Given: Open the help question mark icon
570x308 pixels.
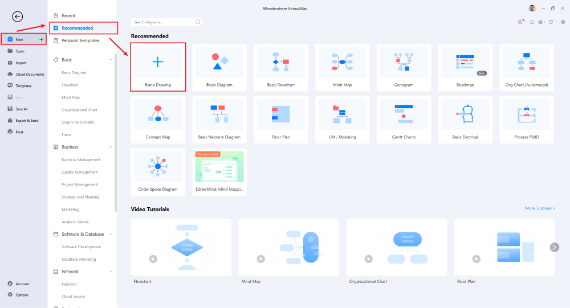Looking at the screenshot, I should 520,22.
